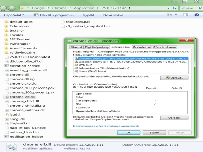Click the search magnifier icon
This screenshot has height=152, width=203.
(200, 8)
